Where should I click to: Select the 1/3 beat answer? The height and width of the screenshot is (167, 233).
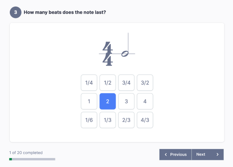(x=108, y=120)
